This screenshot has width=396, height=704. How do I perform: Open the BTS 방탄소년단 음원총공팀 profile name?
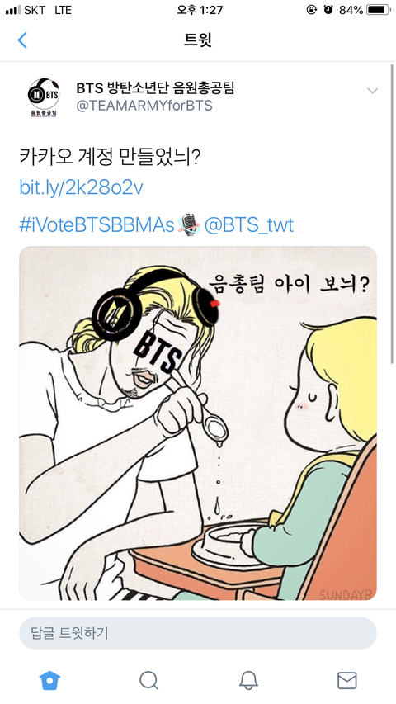[x=155, y=87]
